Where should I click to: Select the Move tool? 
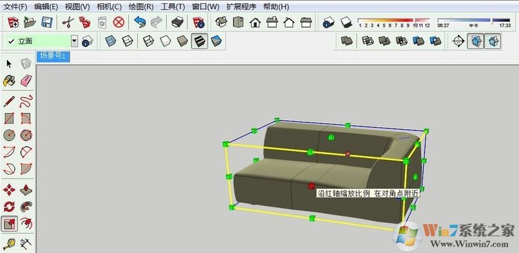tap(9, 190)
